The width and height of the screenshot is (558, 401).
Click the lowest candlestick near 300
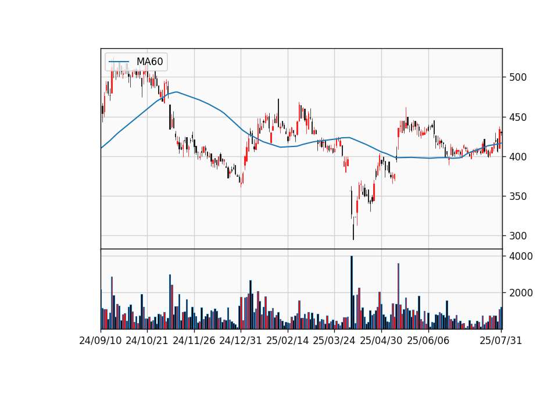pyautogui.click(x=353, y=228)
